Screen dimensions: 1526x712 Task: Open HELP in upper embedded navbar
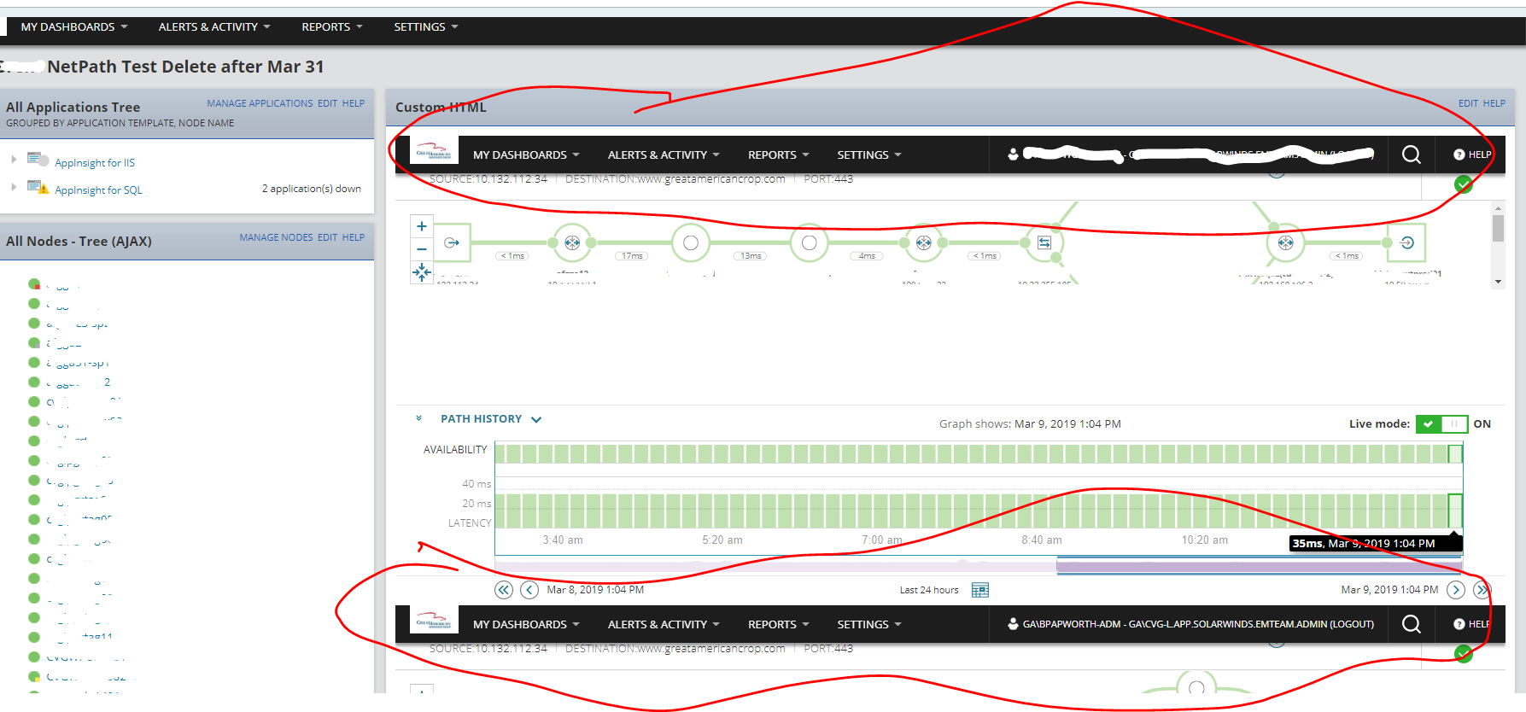1472,155
